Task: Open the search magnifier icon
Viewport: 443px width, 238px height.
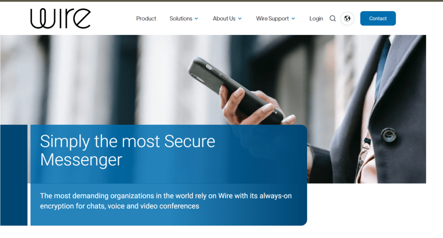Action: [x=333, y=19]
